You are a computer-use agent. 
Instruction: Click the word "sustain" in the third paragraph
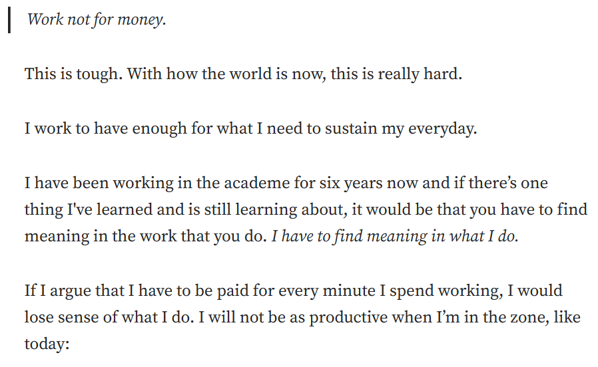tap(351, 128)
